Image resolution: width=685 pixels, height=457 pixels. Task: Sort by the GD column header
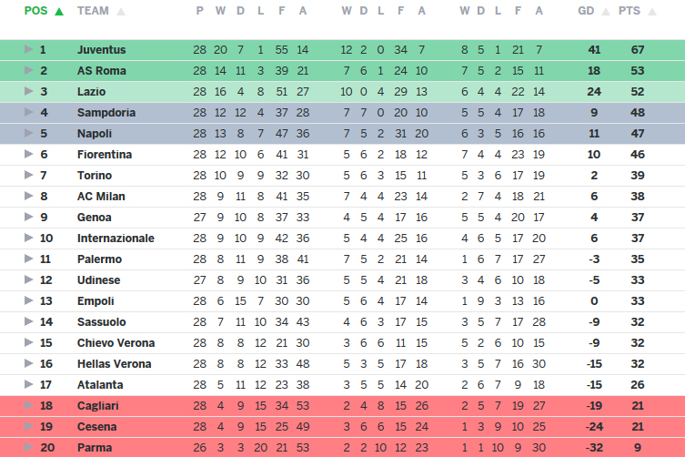[x=587, y=11]
